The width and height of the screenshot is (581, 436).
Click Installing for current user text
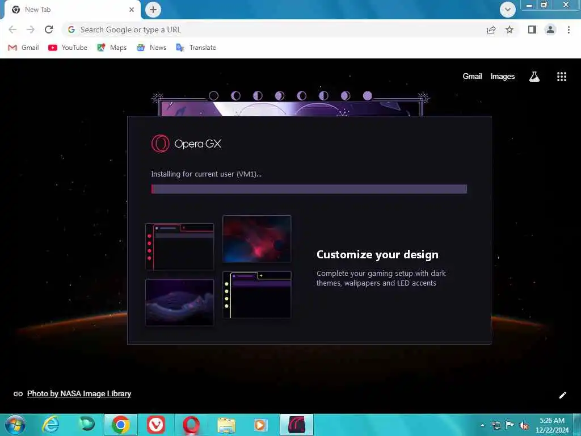206,174
